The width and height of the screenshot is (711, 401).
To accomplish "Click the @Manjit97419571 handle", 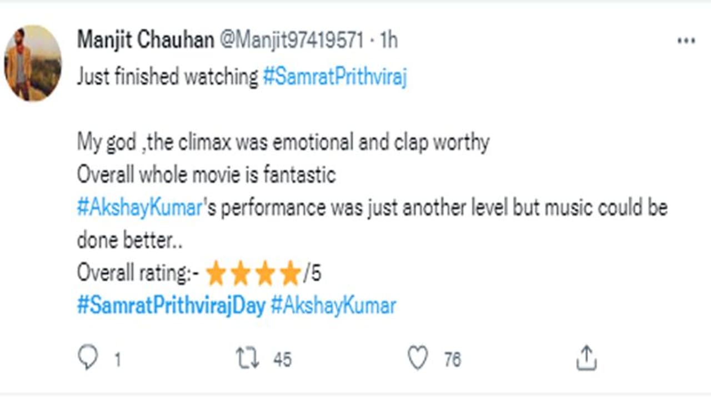I will pyautogui.click(x=292, y=40).
